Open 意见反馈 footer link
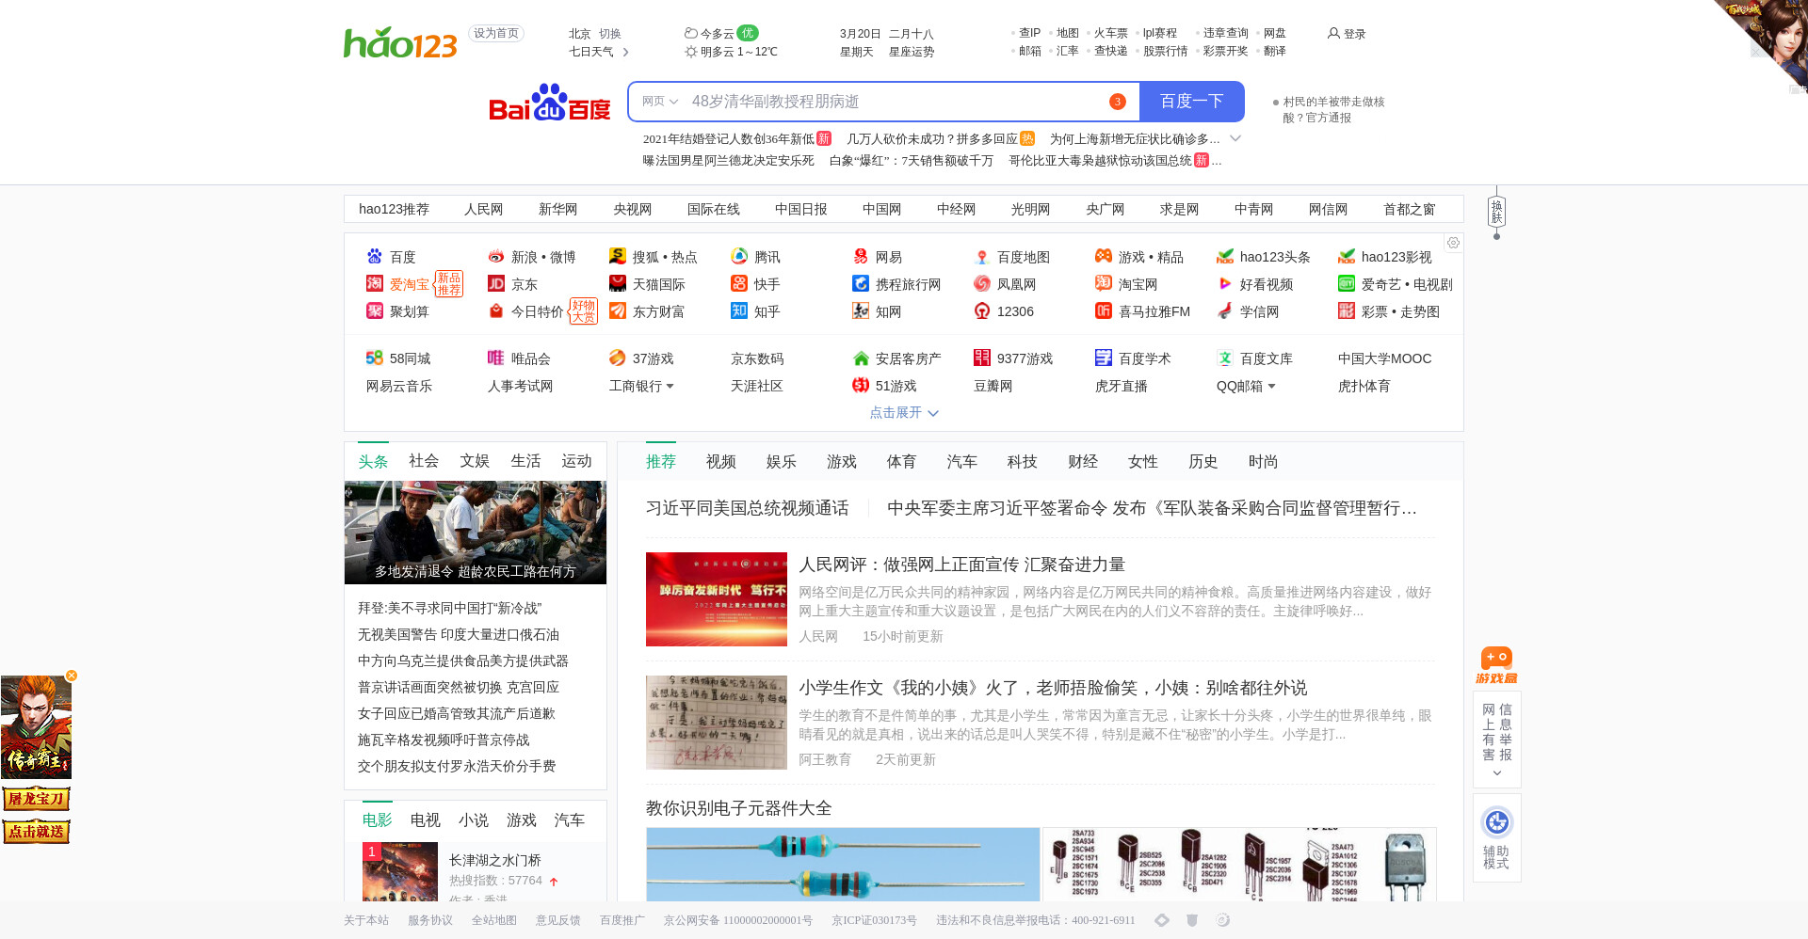 [x=558, y=920]
